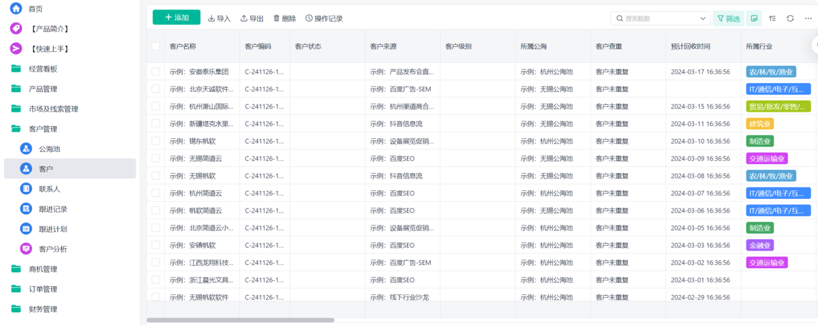Click the horizontal scrollbar below the table
The image size is (818, 325).
coord(240,320)
